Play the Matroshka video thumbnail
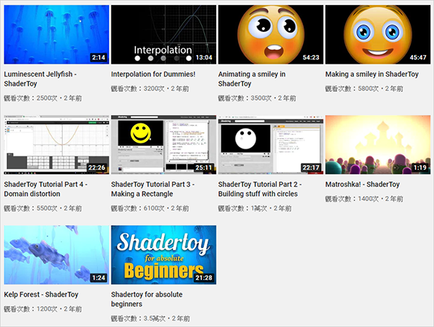The height and width of the screenshot is (327, 434). [x=378, y=145]
